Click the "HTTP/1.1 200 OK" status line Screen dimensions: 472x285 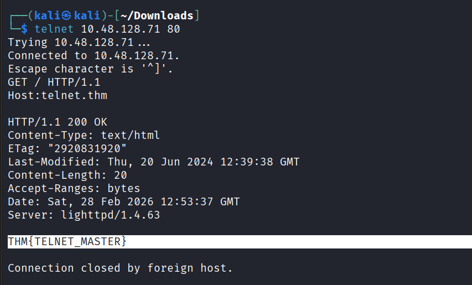click(x=58, y=122)
